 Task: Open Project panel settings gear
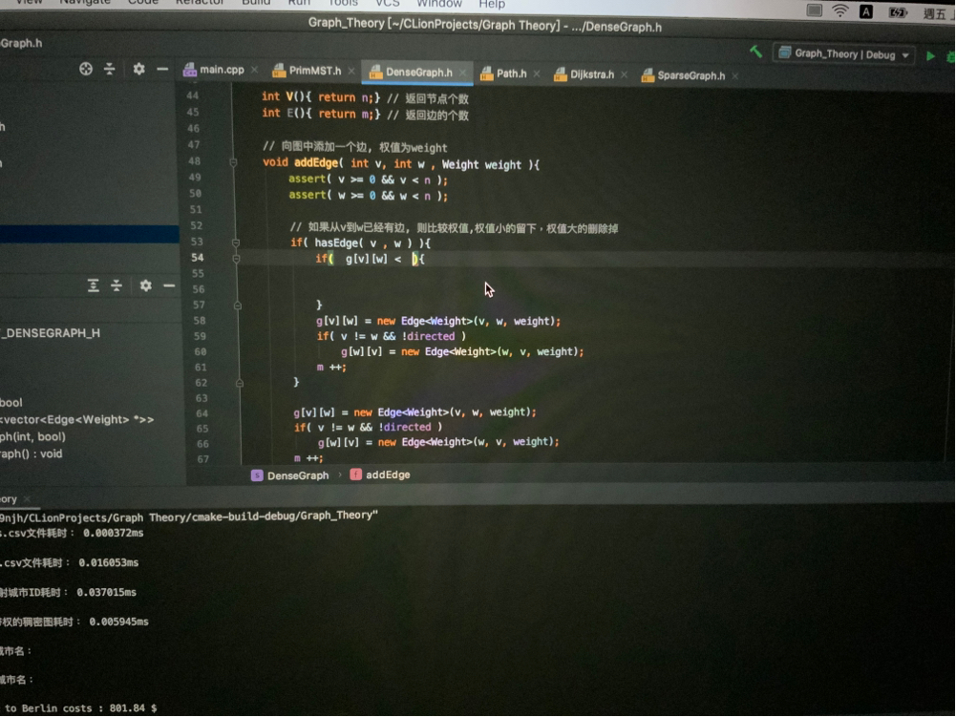pyautogui.click(x=139, y=69)
